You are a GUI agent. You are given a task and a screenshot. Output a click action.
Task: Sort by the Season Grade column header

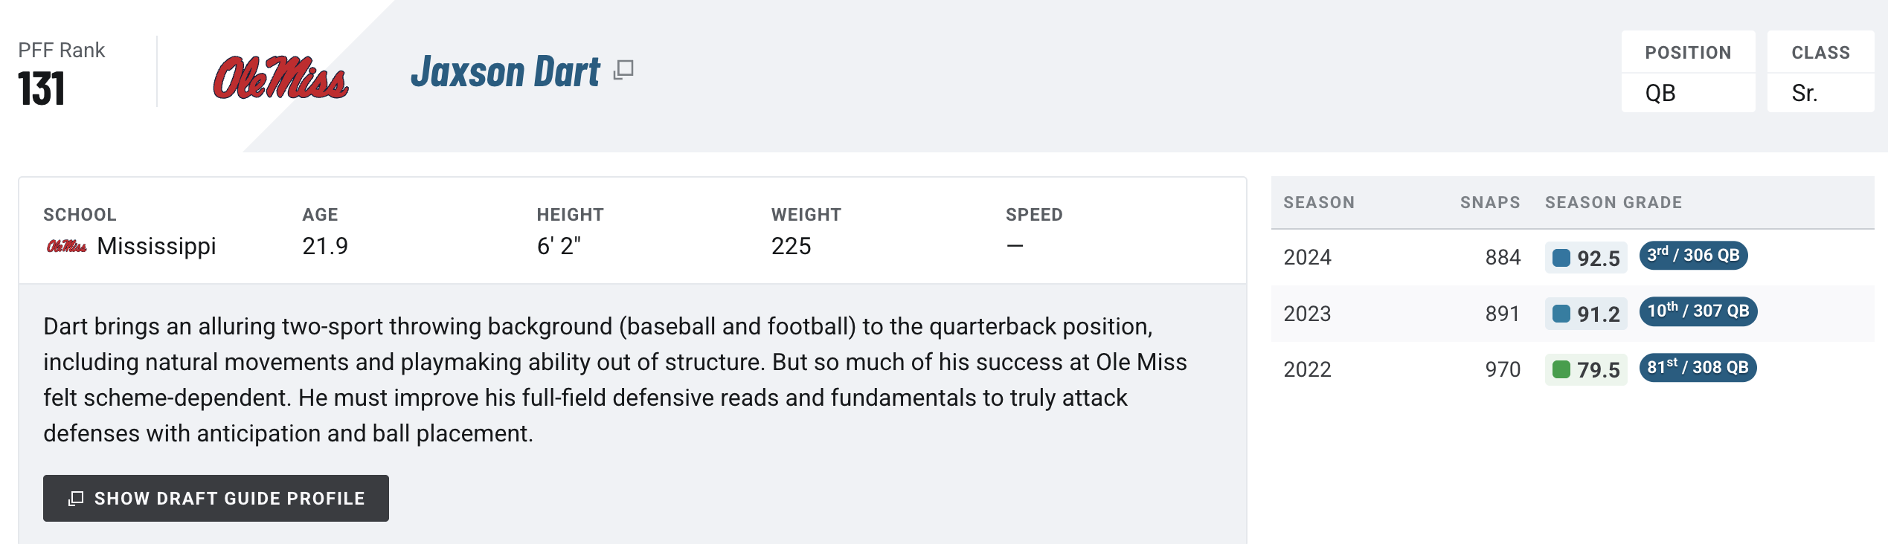[x=1614, y=202]
